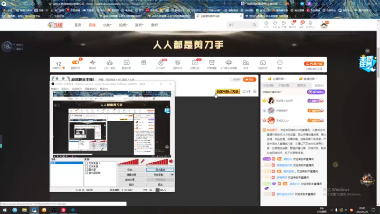Screen dimensions: 380x214
Task: Open the 更多 more options ellipsis icon
Action: point(280,63)
